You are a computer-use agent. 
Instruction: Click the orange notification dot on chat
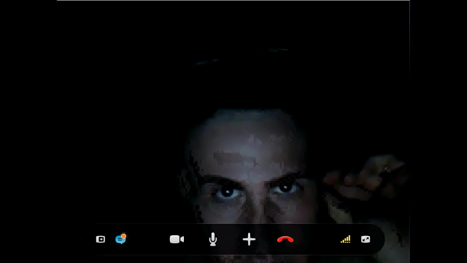(x=124, y=236)
